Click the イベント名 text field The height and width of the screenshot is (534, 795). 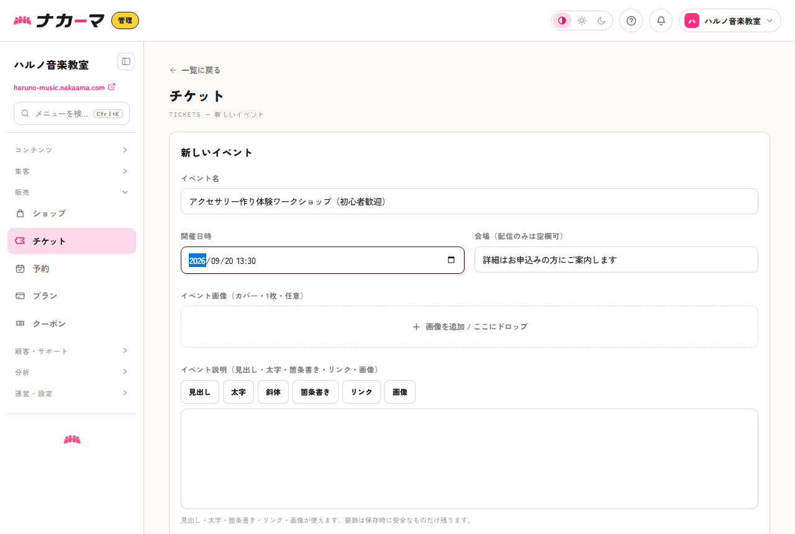(x=470, y=201)
